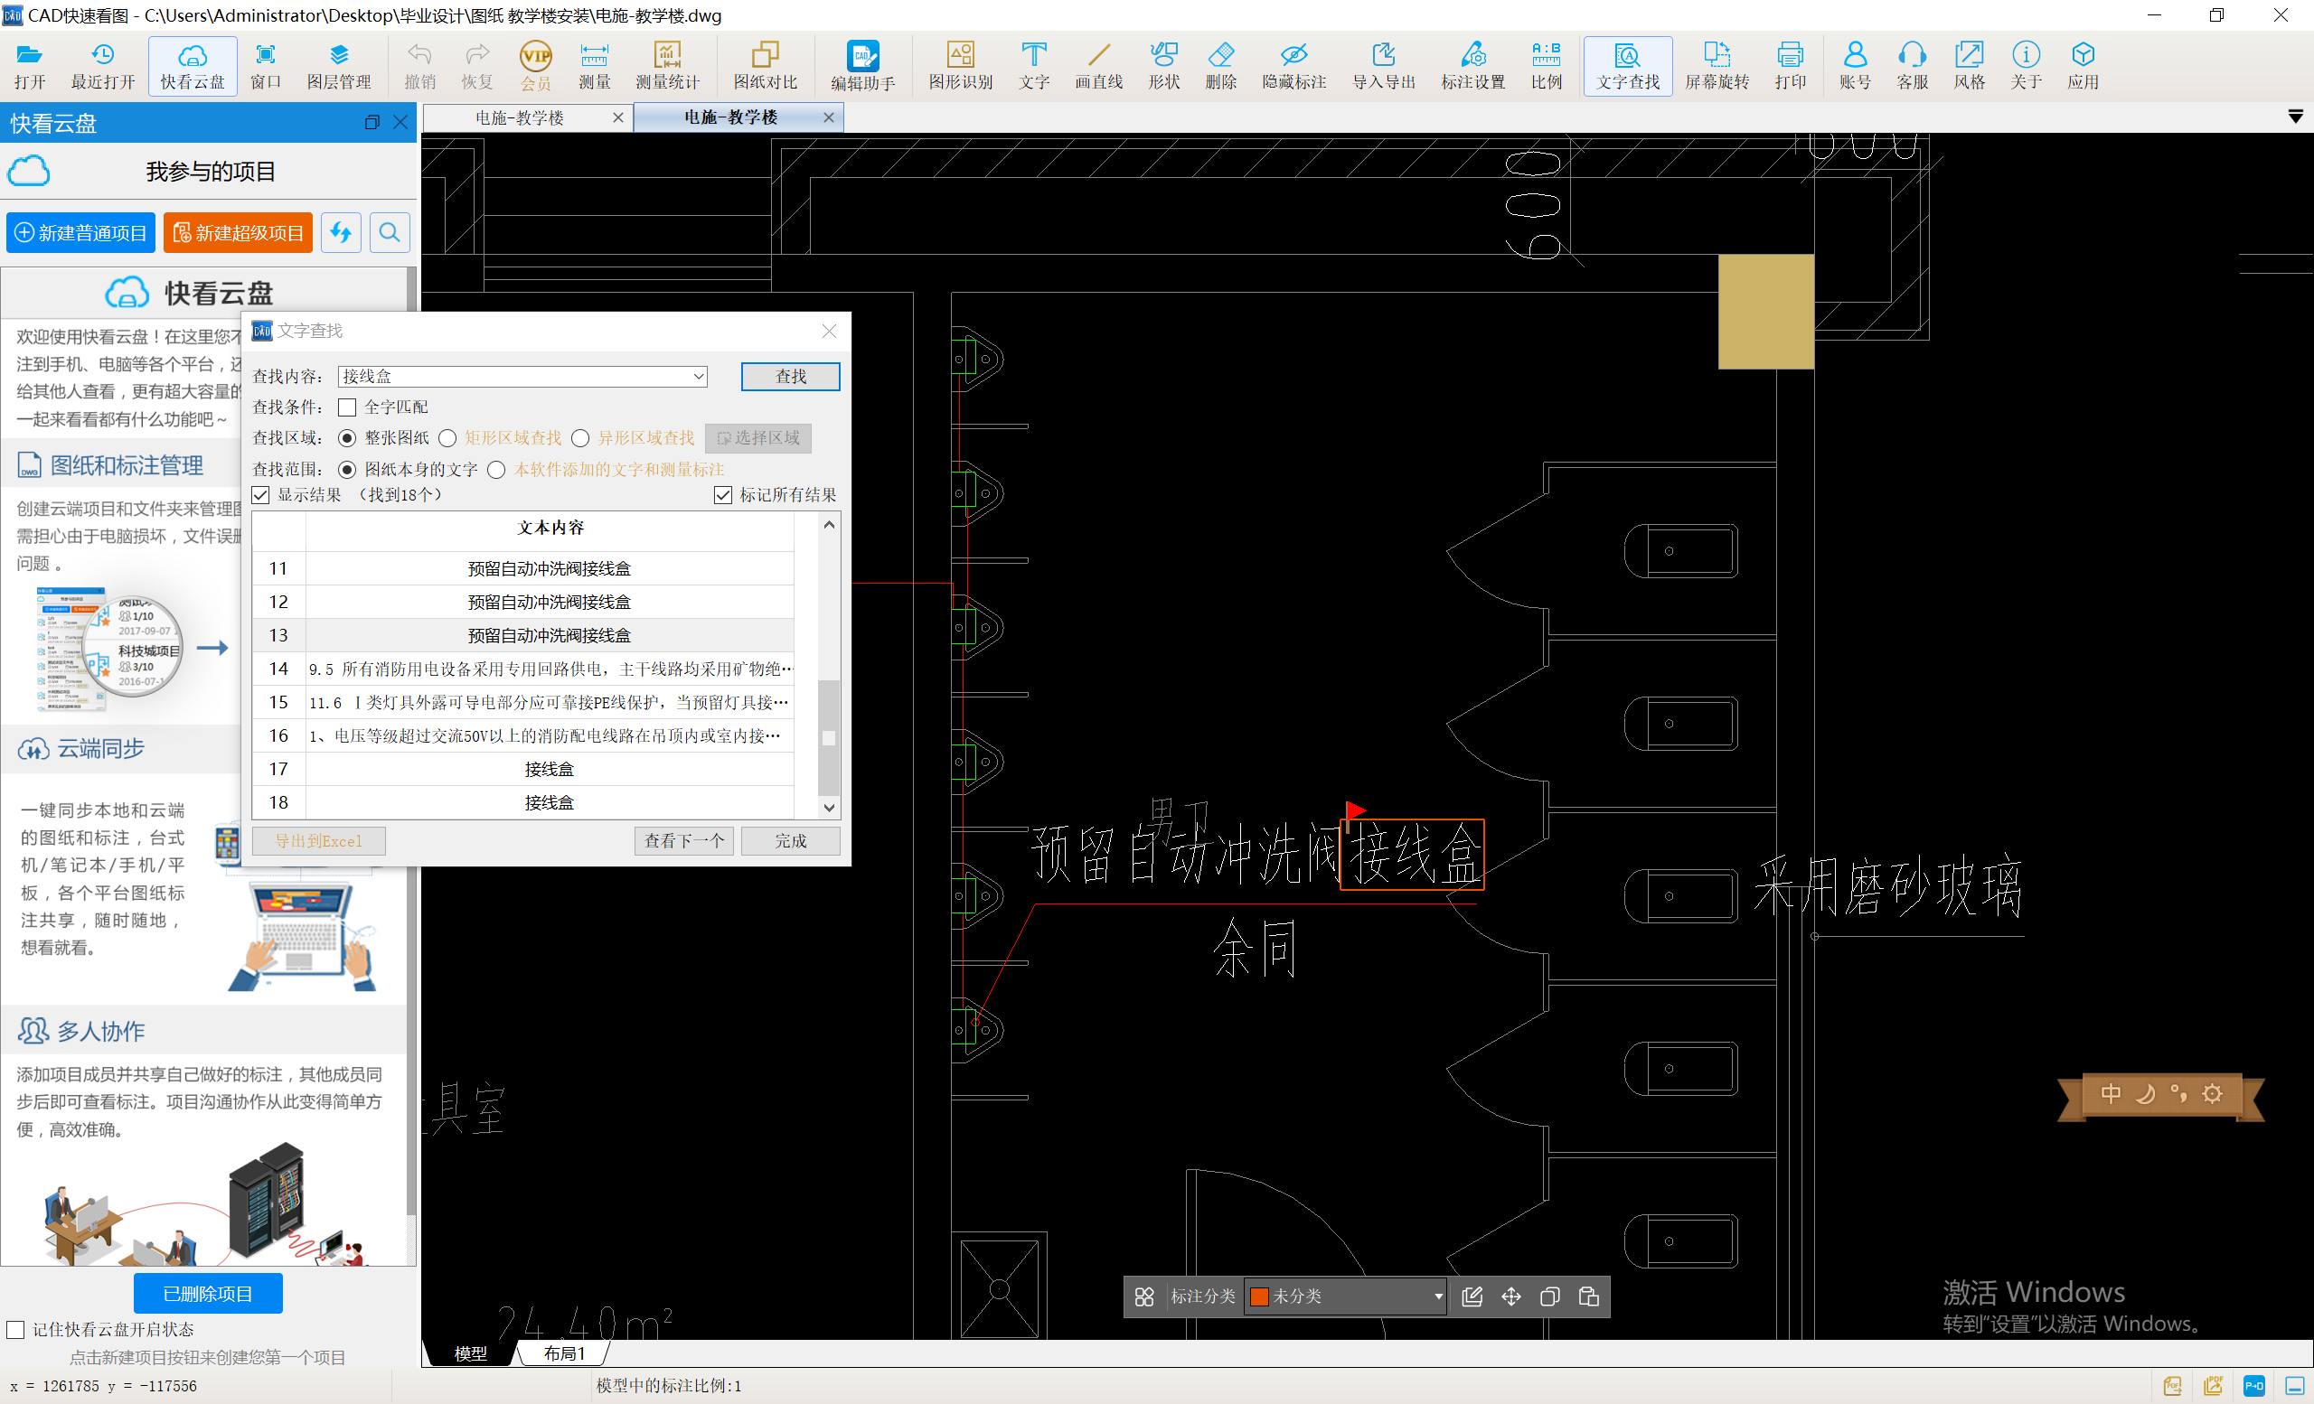Change the 风格 style theme
This screenshot has width=2314, height=1404.
1970,66
